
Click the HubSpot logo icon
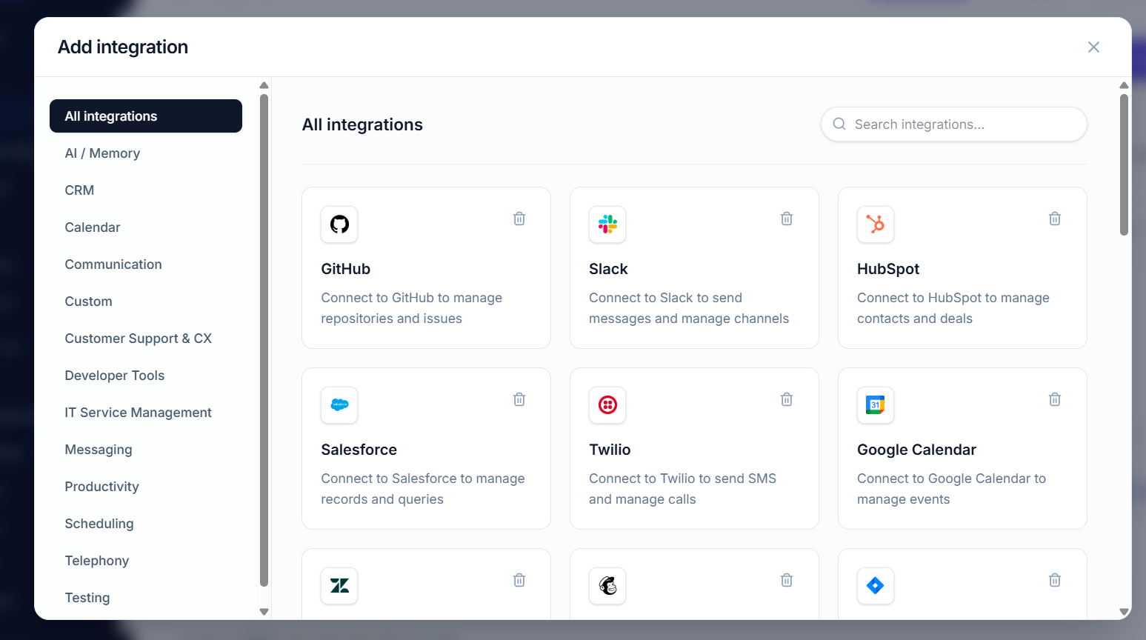(x=876, y=224)
